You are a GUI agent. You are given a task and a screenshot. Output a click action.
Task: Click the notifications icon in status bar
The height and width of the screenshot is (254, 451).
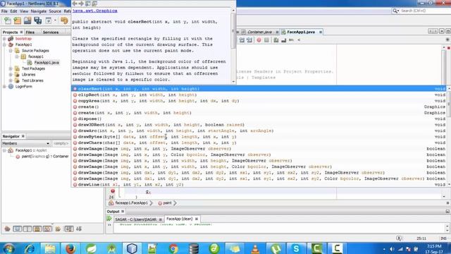[399, 238]
